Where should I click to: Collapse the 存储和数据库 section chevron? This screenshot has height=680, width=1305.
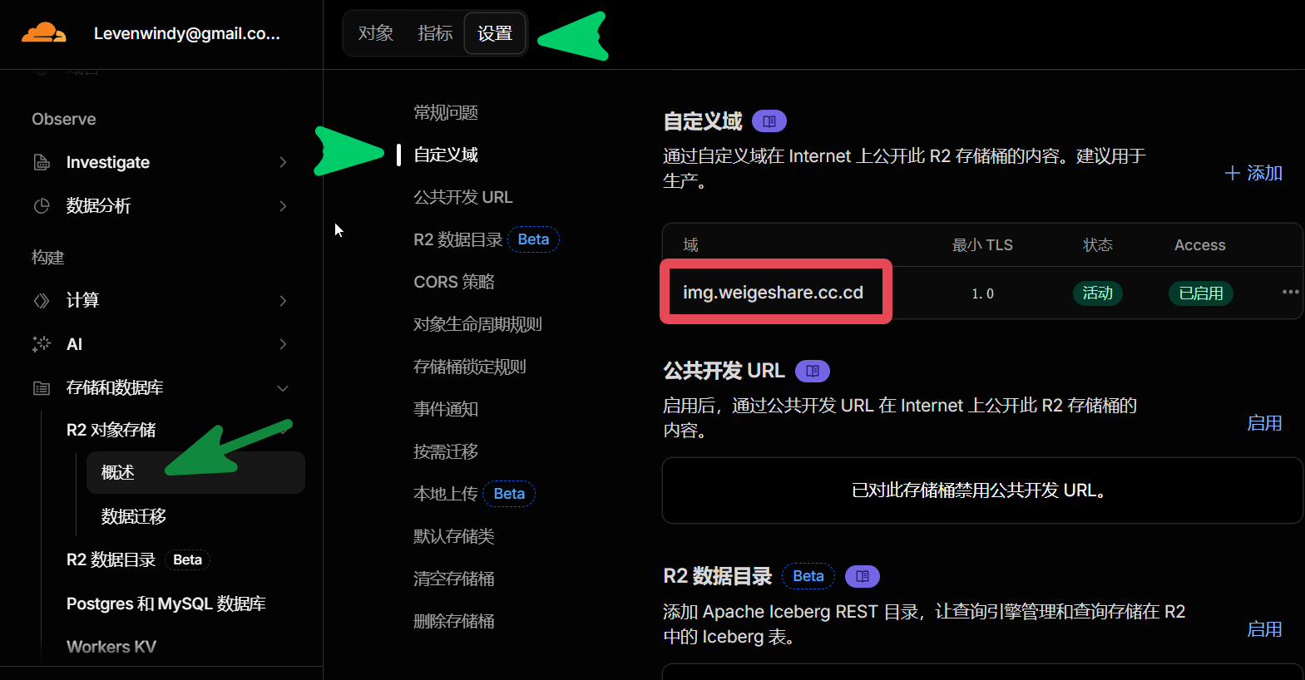coord(283,388)
